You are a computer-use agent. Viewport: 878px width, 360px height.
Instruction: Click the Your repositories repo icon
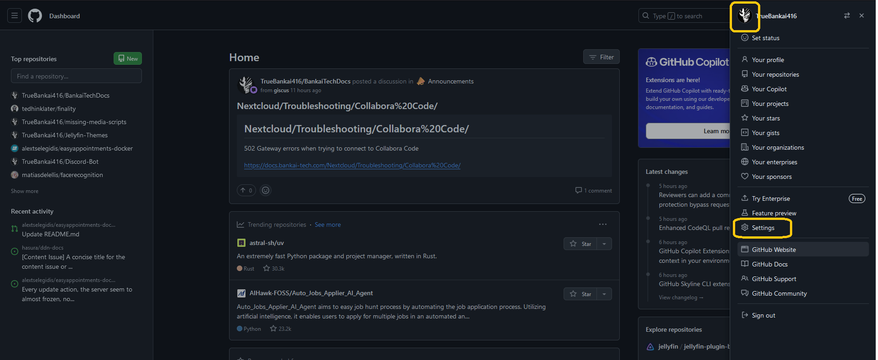[x=745, y=74]
